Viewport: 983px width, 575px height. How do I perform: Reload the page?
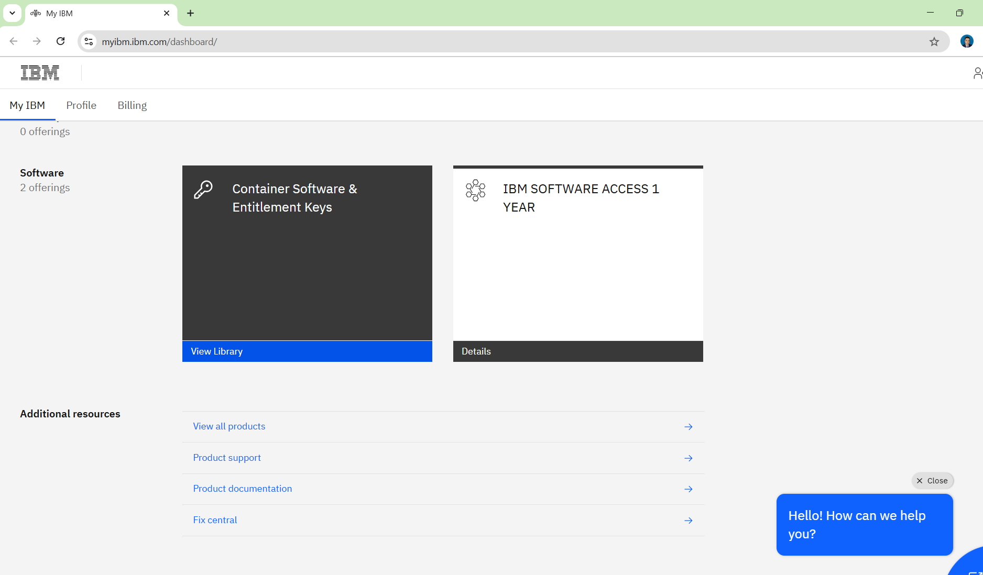(61, 41)
